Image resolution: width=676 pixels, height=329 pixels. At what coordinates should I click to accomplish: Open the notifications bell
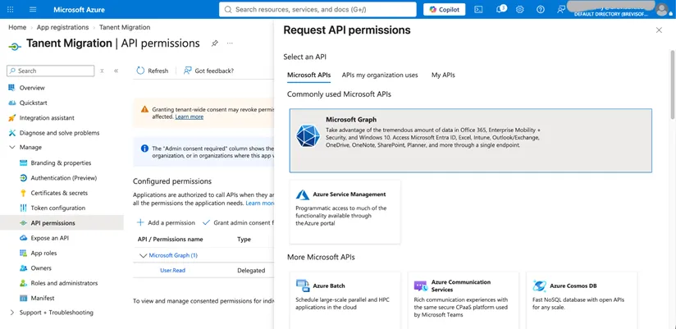tap(500, 9)
